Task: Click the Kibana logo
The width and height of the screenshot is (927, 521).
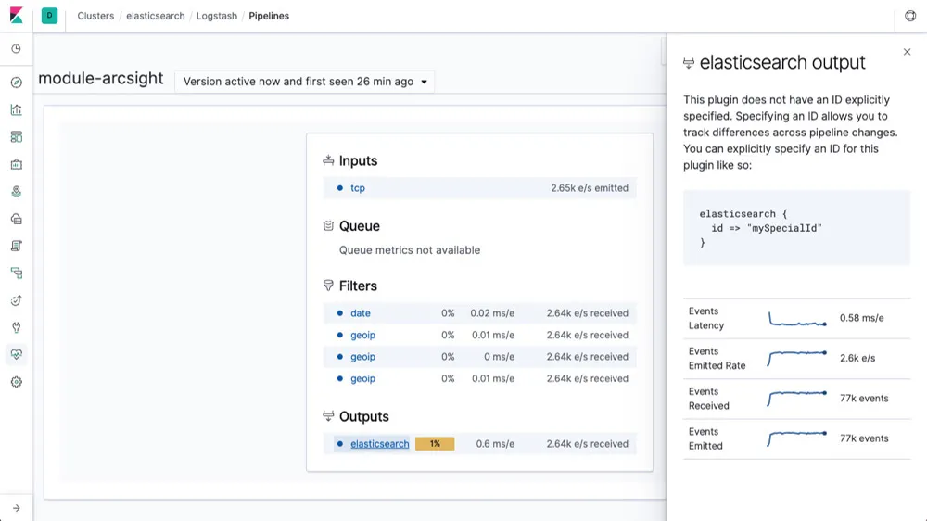Action: point(16,16)
